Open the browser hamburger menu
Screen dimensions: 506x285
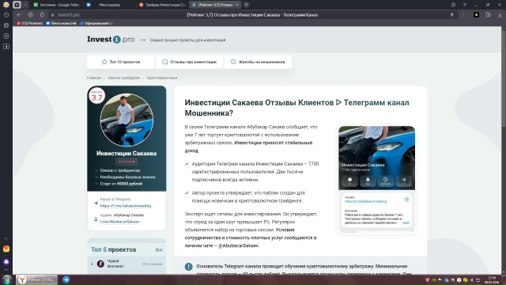point(465,5)
